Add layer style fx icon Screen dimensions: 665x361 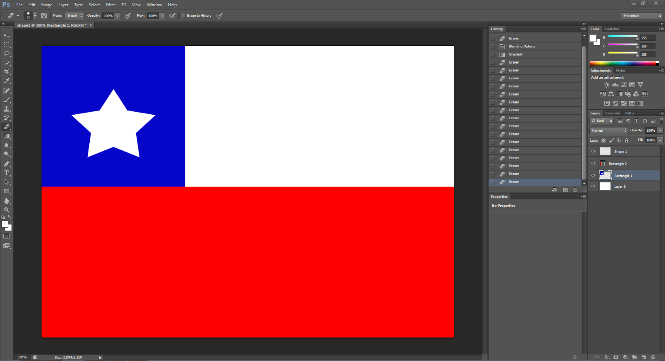[607, 357]
